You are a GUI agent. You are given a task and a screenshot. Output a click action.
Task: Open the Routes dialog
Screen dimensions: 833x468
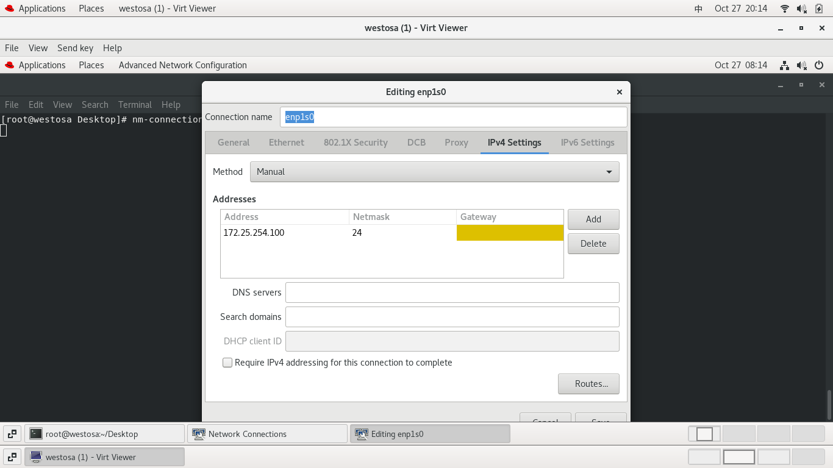(588, 384)
